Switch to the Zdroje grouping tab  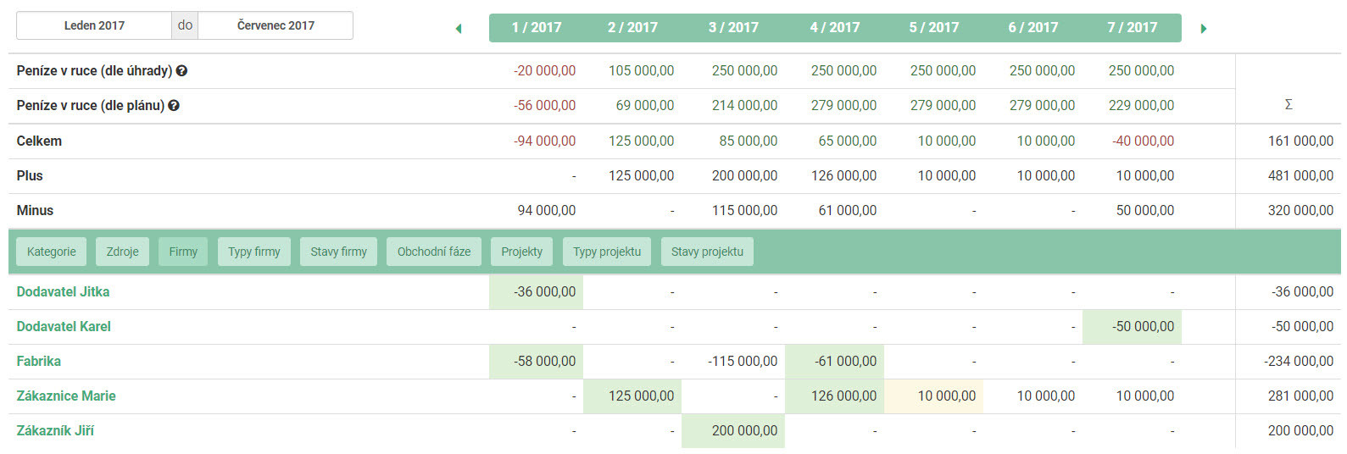[x=123, y=252]
